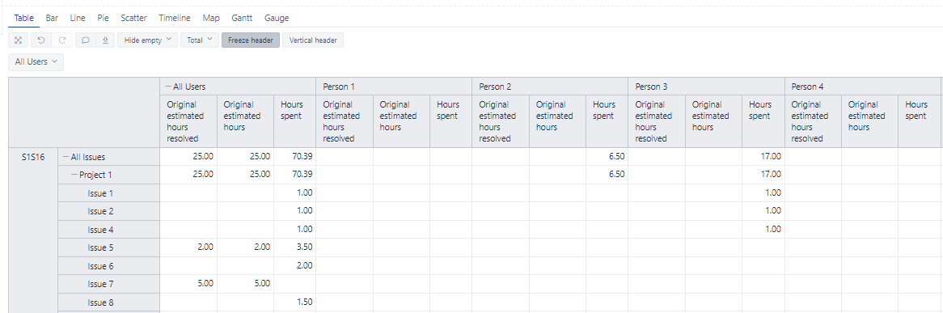
Task: Click Original estimated hours resolved under All Users
Action: (188, 121)
